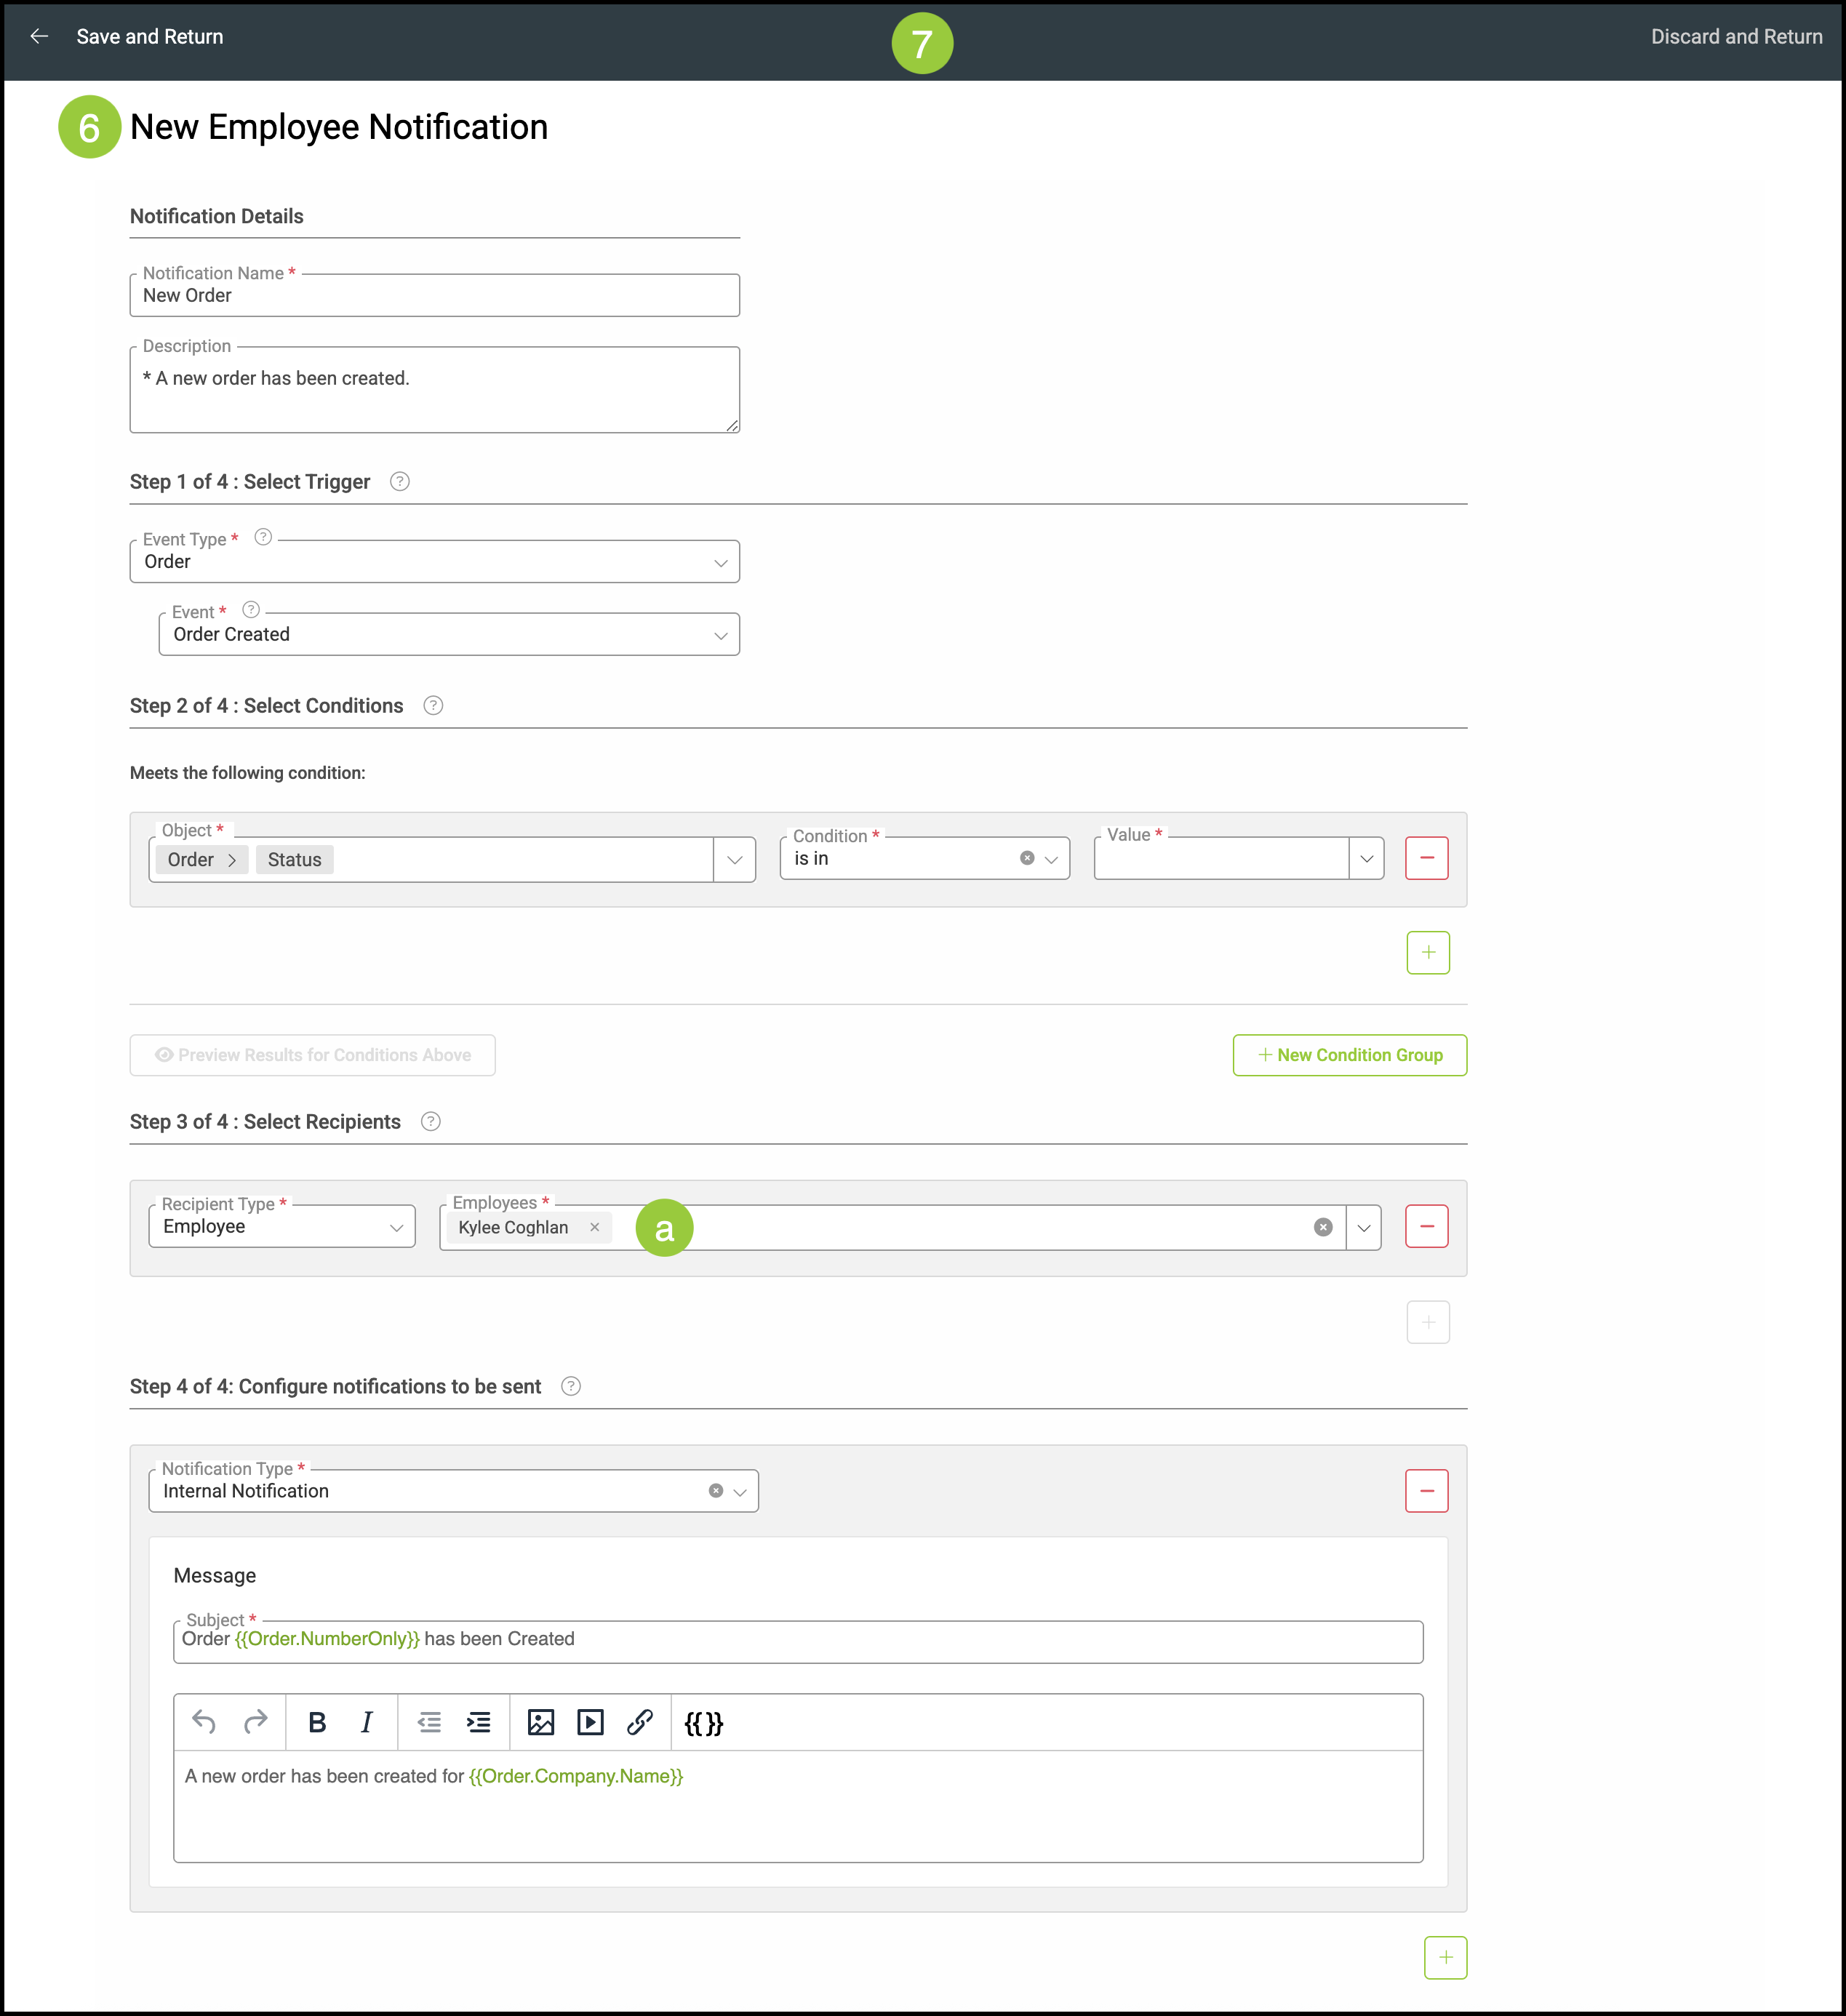Image resolution: width=1846 pixels, height=2016 pixels.
Task: Insert image using the picture icon
Action: click(541, 1722)
